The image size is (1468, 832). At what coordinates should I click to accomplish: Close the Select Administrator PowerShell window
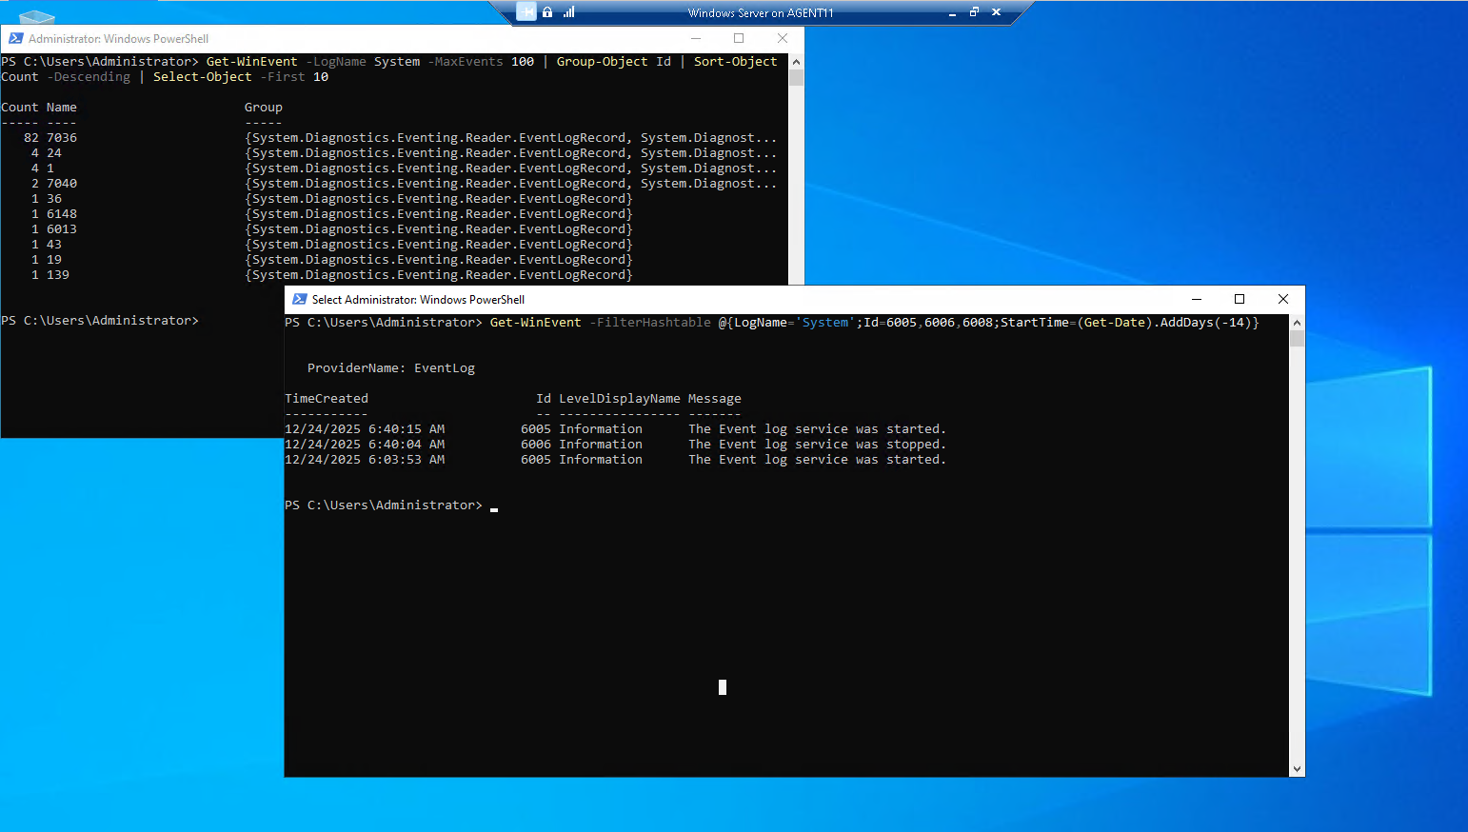click(x=1283, y=299)
